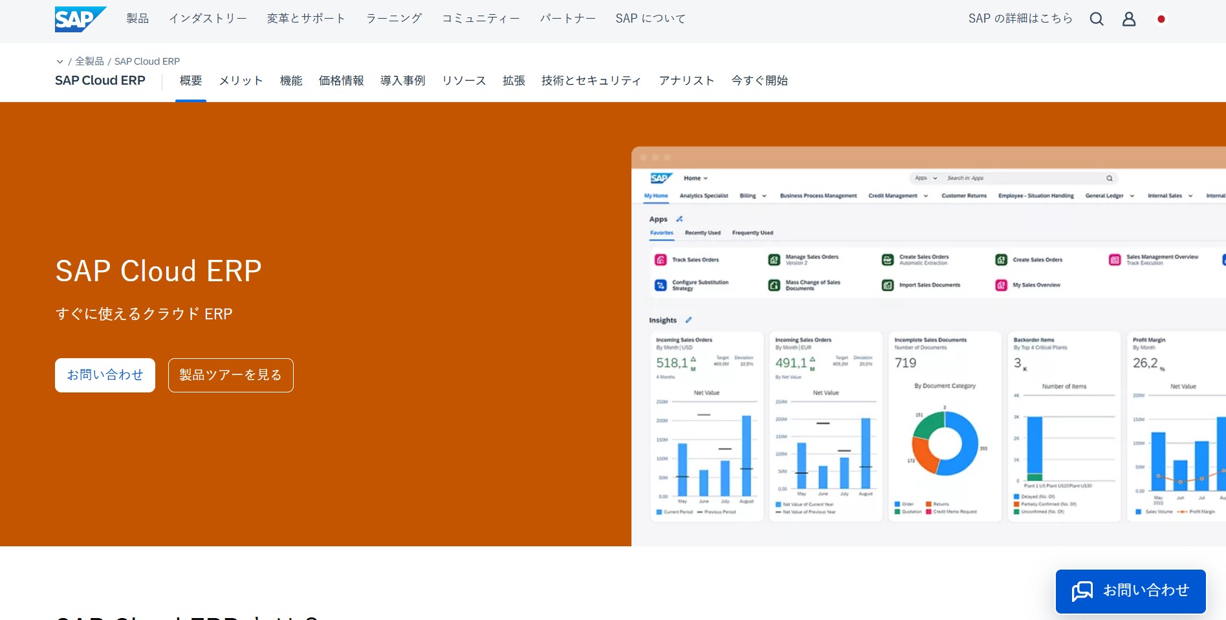Open the Japan country selector flag icon
Viewport: 1226px width, 620px height.
(1161, 19)
